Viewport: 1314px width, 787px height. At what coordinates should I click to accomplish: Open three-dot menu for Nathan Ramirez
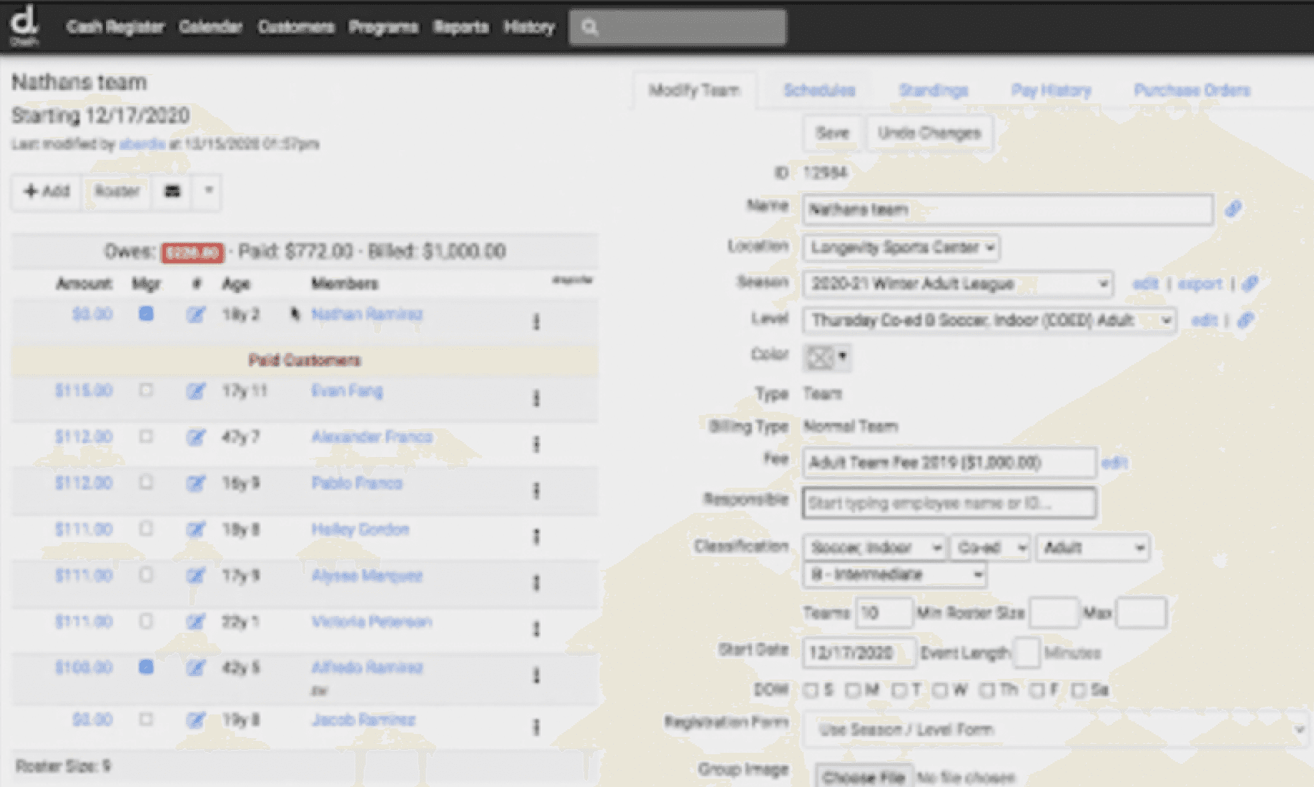pyautogui.click(x=536, y=322)
